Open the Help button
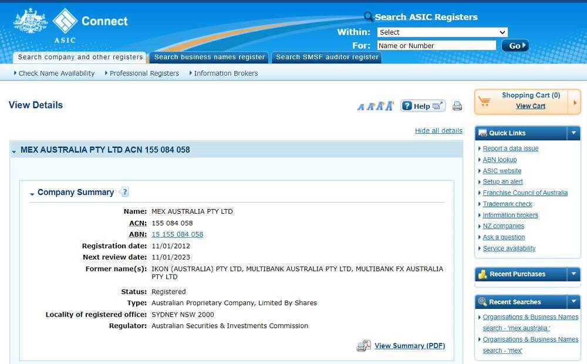The image size is (587, 364). pos(423,106)
